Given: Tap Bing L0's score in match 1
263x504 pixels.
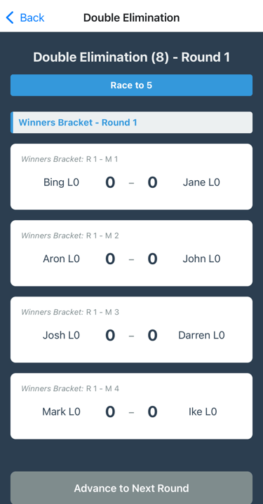Looking at the screenshot, I should pos(110,182).
